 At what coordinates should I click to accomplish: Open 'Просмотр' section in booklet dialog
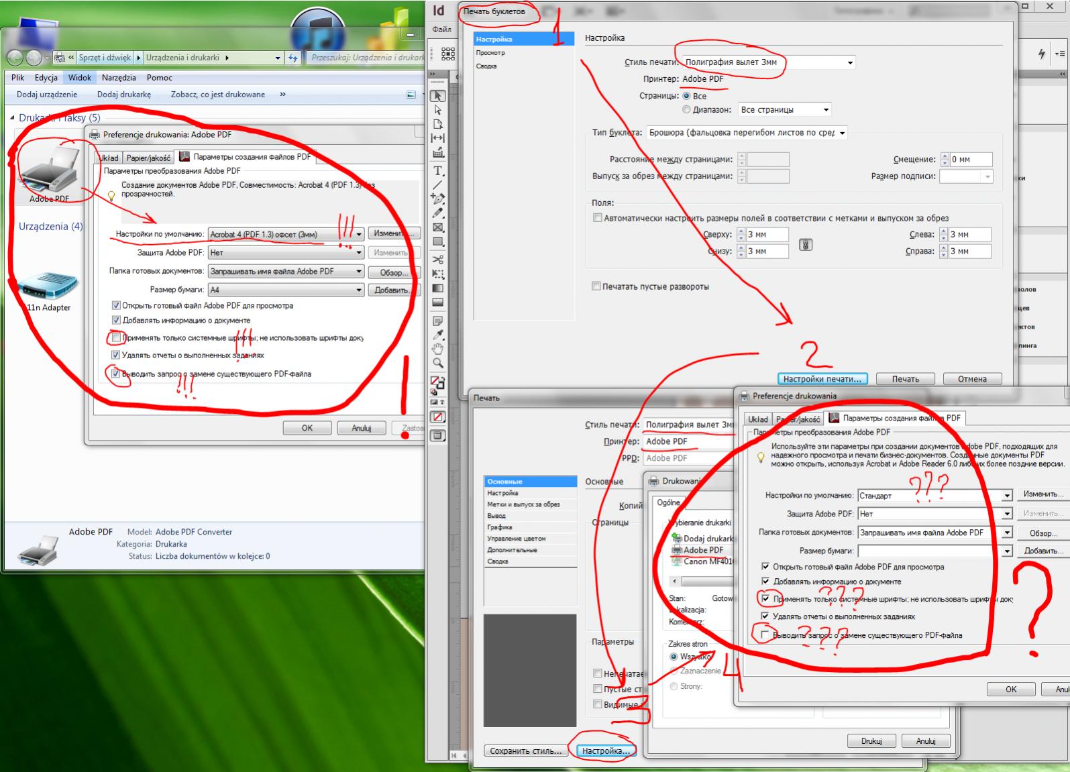coord(490,53)
